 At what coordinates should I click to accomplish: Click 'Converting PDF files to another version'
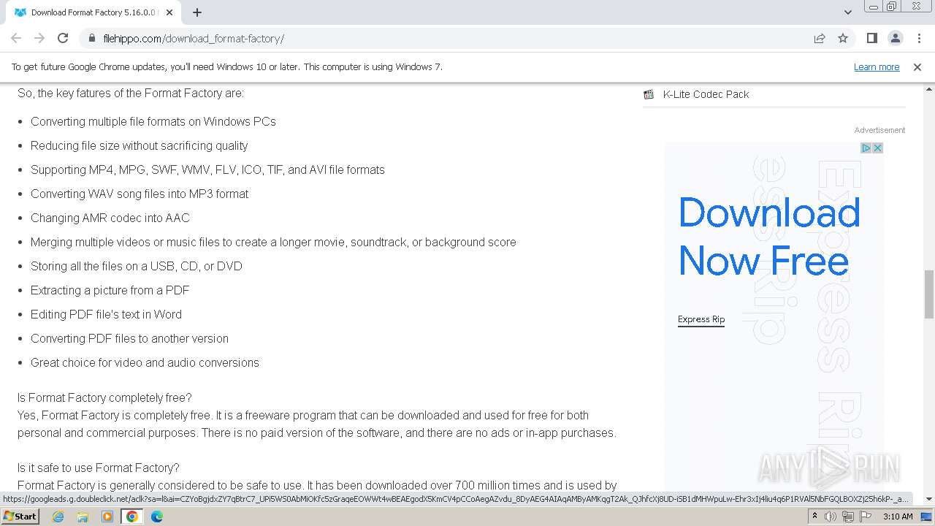point(129,338)
